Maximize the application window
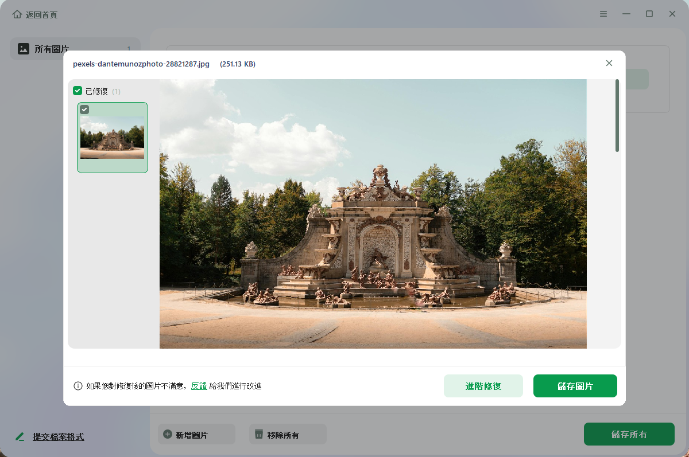This screenshot has width=689, height=457. click(649, 14)
